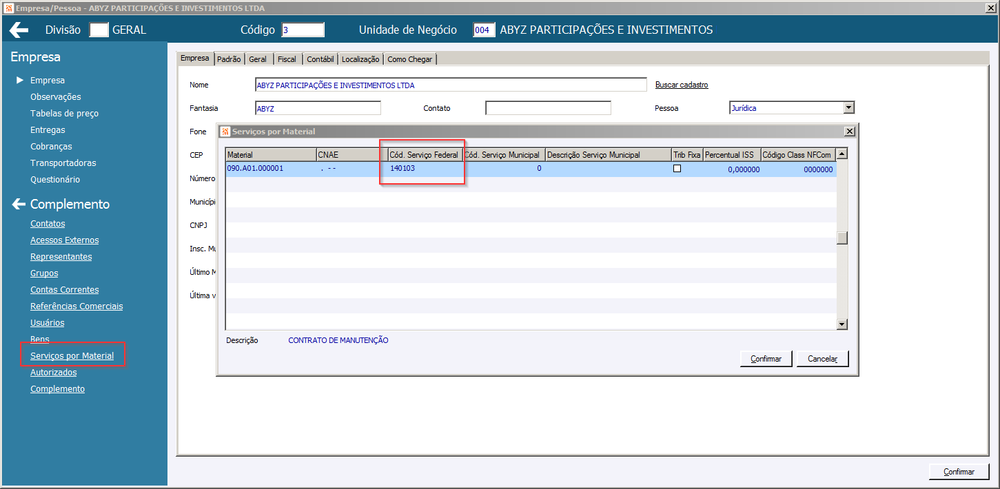Click the Código field containing 3

tap(303, 30)
